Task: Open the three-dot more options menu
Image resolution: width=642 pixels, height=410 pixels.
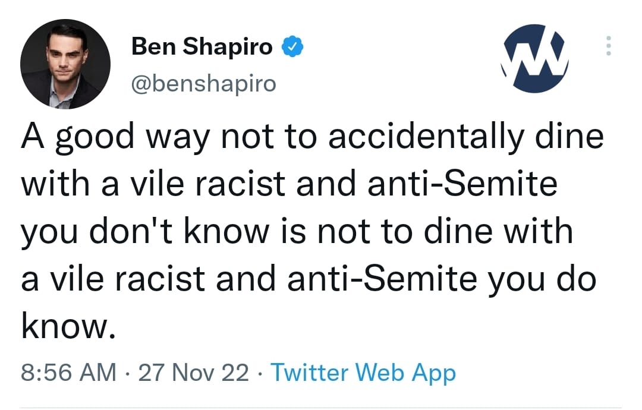Action: tap(607, 46)
